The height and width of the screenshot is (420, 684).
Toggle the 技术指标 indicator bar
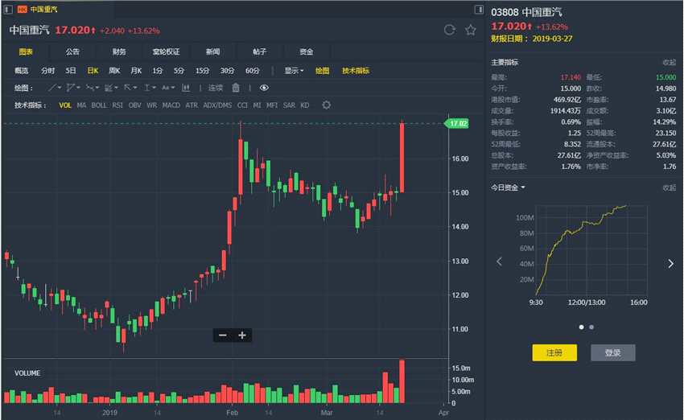(x=356, y=71)
